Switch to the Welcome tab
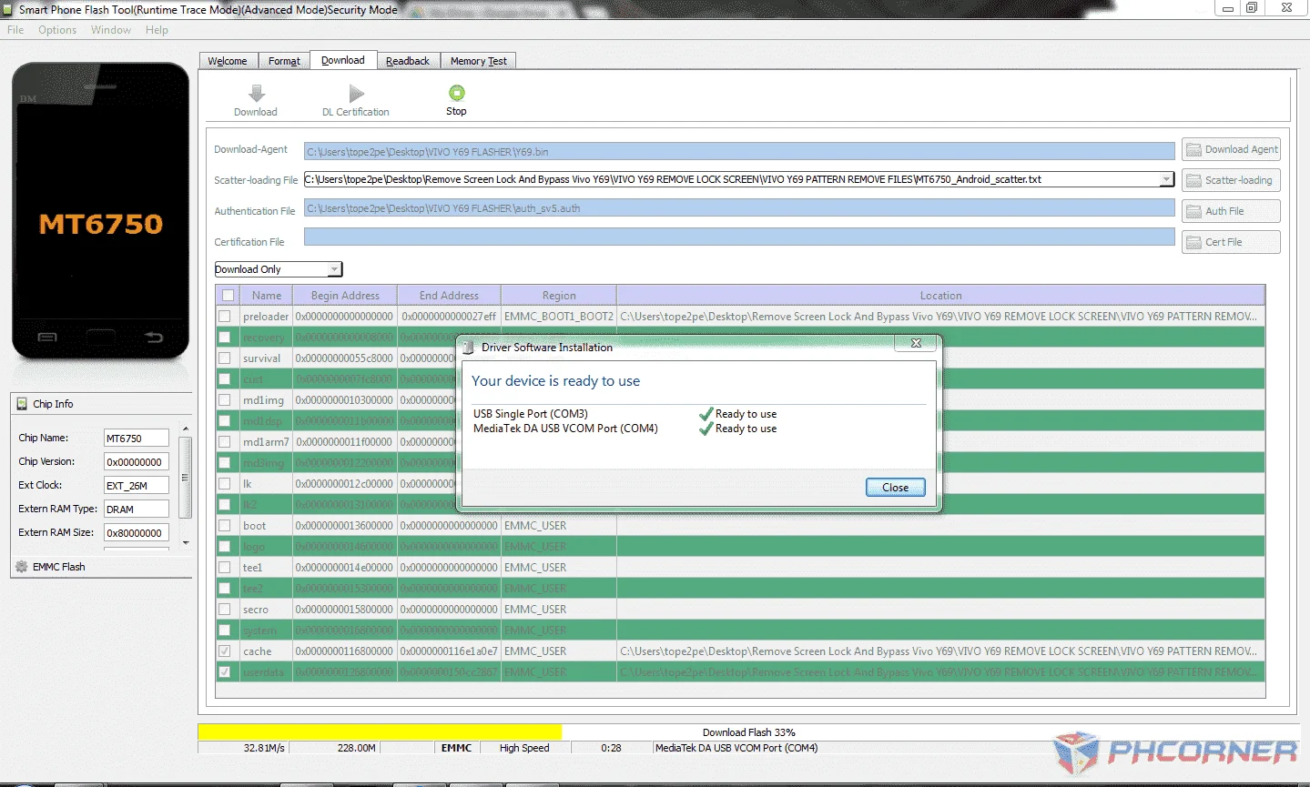The image size is (1310, 787). 228,61
